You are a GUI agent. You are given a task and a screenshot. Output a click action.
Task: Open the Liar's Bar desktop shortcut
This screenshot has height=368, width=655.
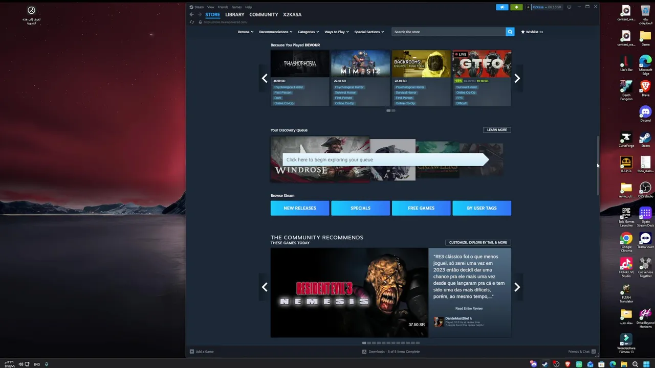pos(626,63)
